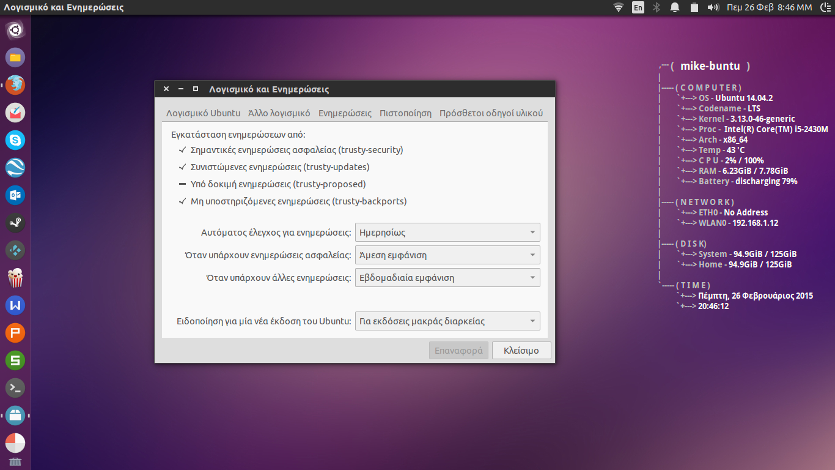The width and height of the screenshot is (835, 470).
Task: Switch to the 'Άλλο λογισμικό' tab
Action: (279, 113)
